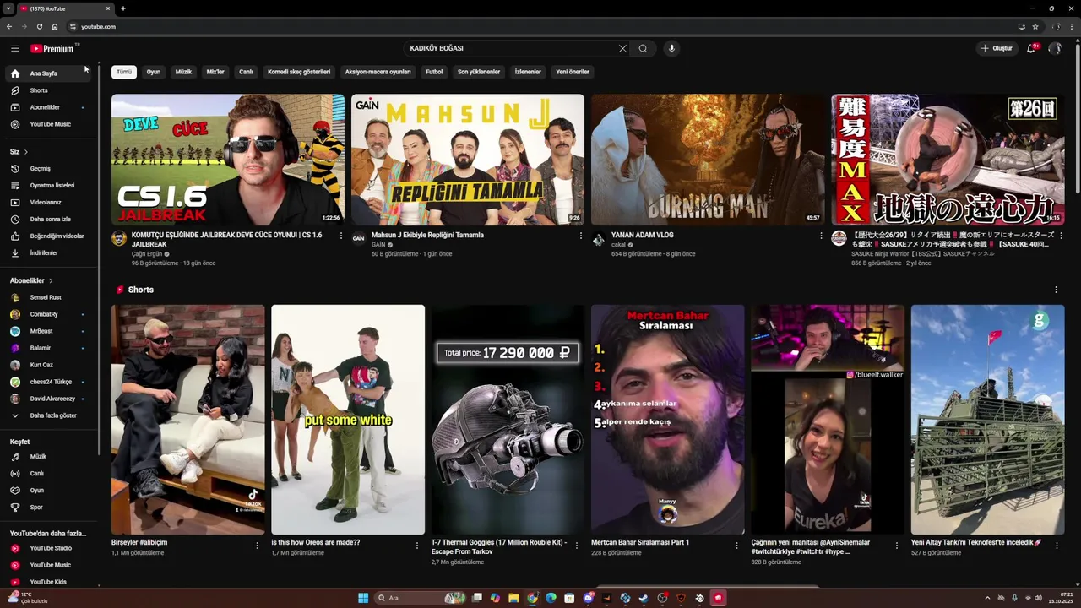Open CS 1.6 Jailbreak video title
Screen dimensions: 1081x608
[226, 239]
